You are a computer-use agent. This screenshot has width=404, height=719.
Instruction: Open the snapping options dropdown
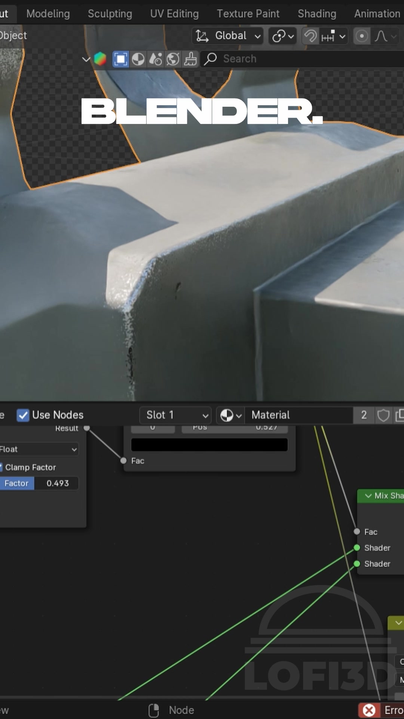point(334,36)
